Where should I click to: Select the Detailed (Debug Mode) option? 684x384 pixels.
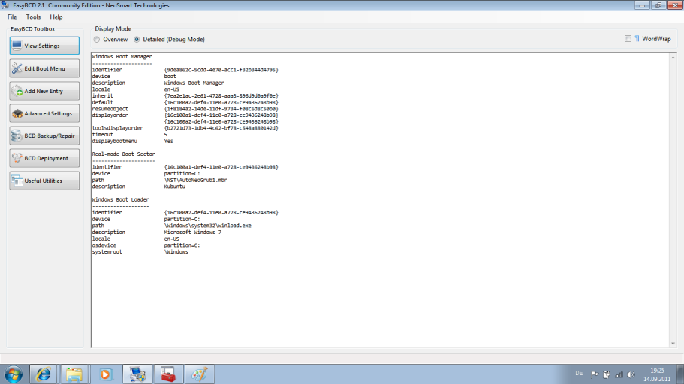pos(169,39)
